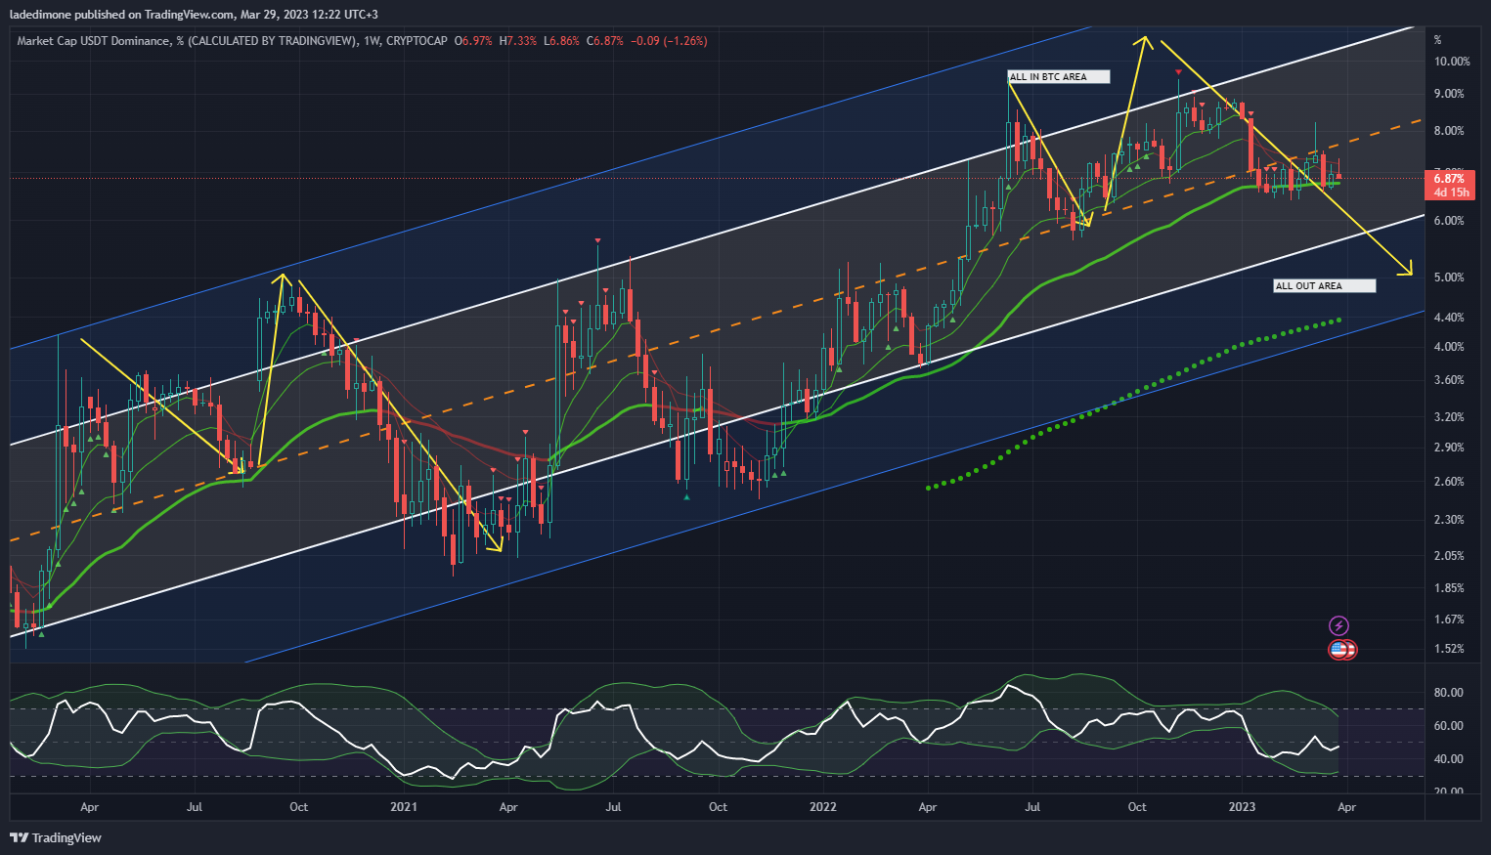Click the Jul label between 2021 and 2022
1491x855 pixels.
click(613, 807)
